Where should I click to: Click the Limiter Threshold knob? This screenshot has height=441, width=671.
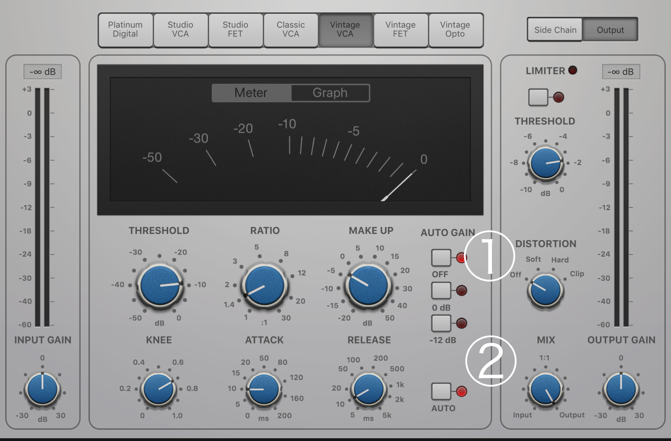[x=545, y=163]
